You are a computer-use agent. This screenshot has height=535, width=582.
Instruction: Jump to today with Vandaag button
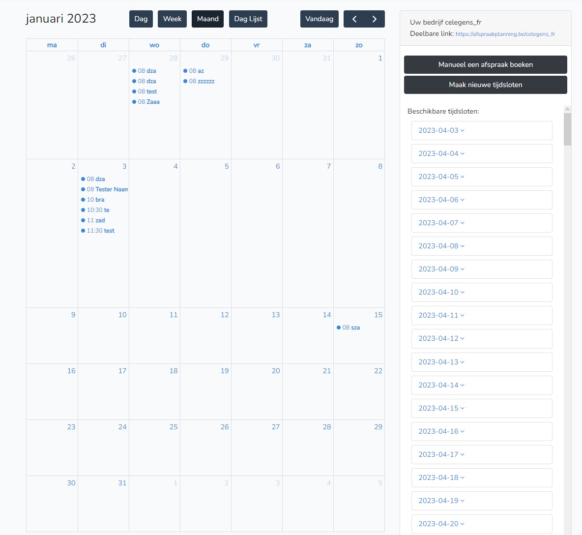coord(319,19)
